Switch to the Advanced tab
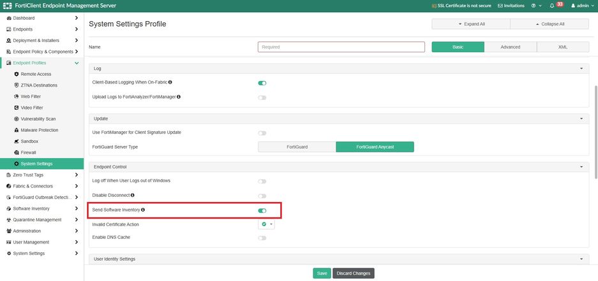The image size is (598, 281). 511,47
